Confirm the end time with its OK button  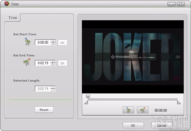(63, 63)
